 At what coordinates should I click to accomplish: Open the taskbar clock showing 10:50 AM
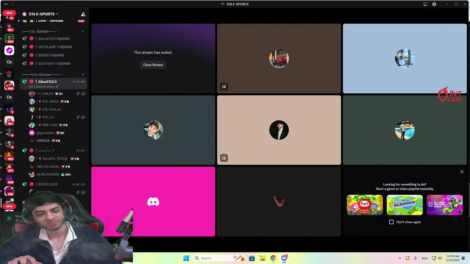tap(453, 258)
